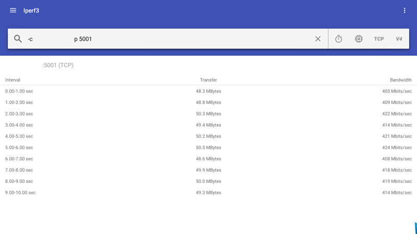Click the Bandwidth column header

coord(400,80)
